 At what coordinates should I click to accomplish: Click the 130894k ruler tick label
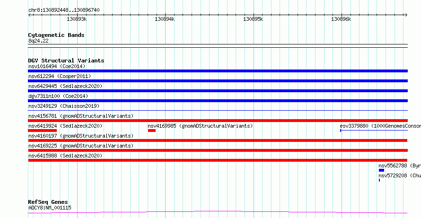(x=165, y=19)
